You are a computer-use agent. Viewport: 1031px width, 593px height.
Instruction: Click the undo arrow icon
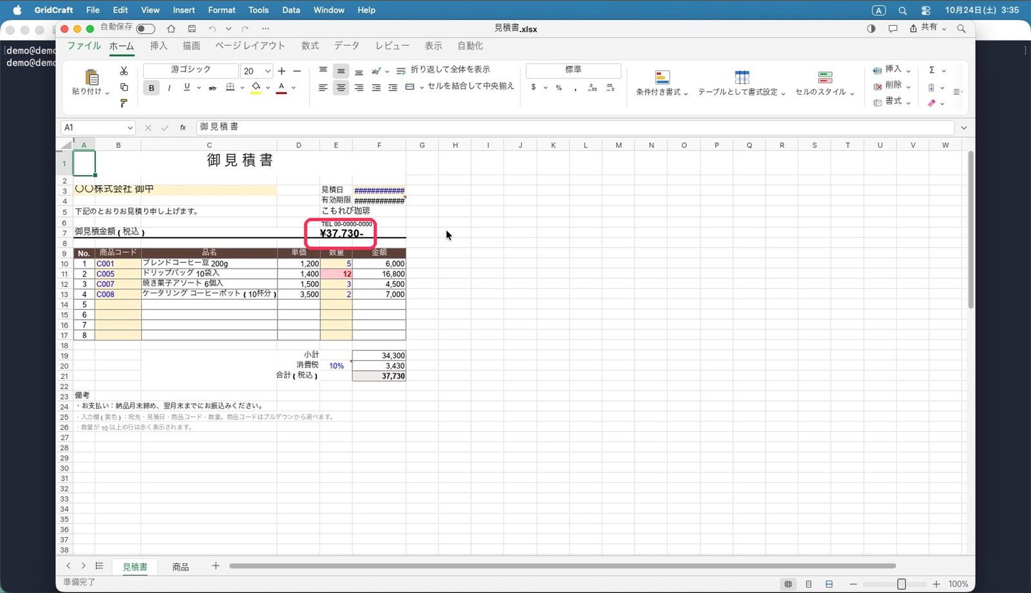coord(212,28)
